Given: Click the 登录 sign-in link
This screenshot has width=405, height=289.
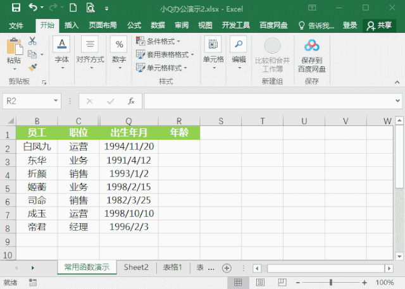Looking at the screenshot, I should [350, 25].
